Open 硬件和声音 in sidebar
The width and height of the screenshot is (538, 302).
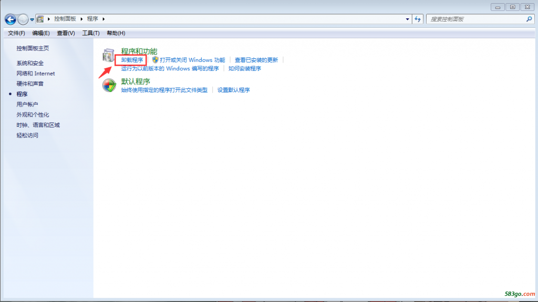[30, 84]
